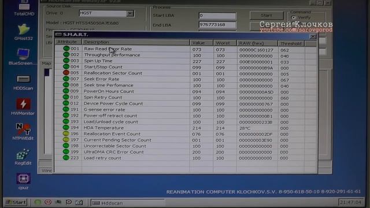Close the S.M.A.R.T. window
Viewport: 370px width, 208px height.
coord(313,36)
